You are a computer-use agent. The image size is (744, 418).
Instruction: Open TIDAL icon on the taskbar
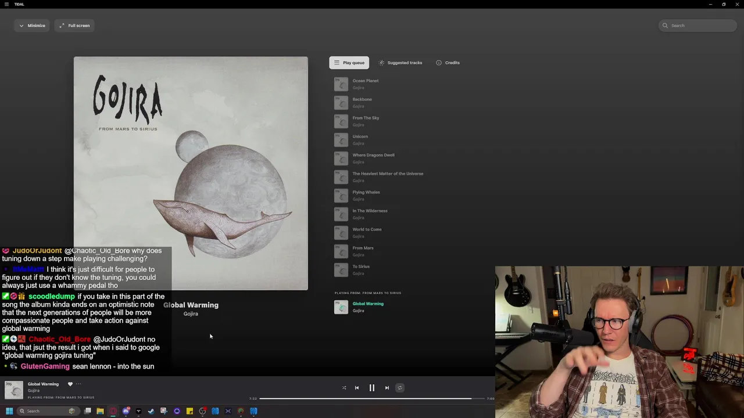138,411
